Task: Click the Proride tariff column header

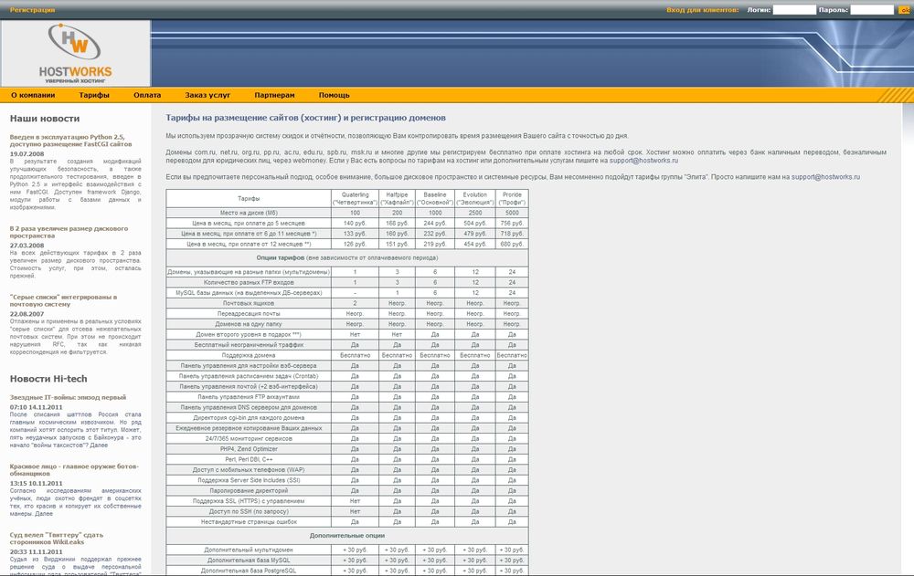Action: (x=512, y=197)
